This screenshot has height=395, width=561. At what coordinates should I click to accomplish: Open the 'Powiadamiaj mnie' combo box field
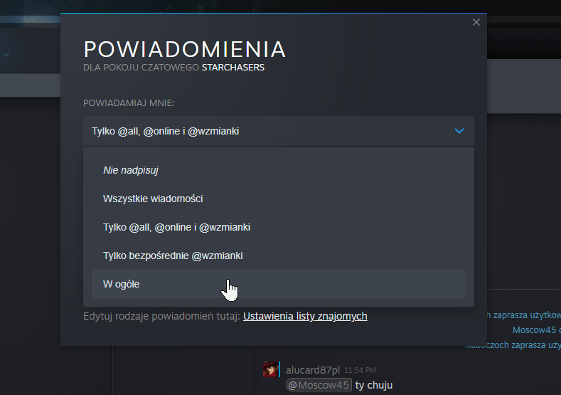(277, 131)
